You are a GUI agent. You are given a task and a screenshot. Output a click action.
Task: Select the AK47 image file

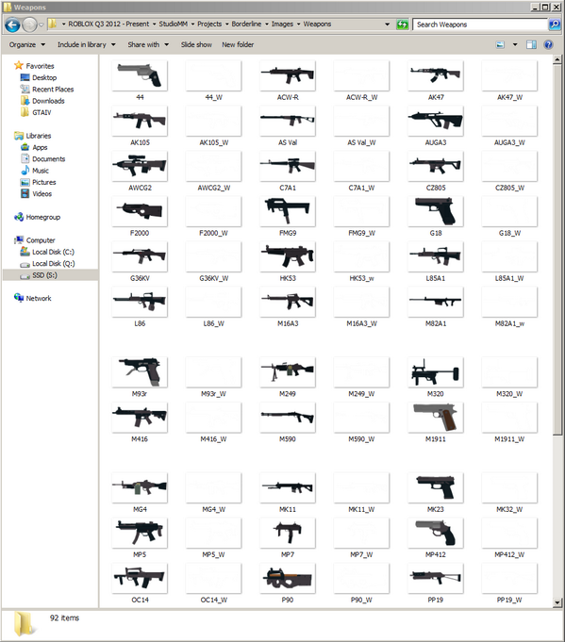pos(436,75)
